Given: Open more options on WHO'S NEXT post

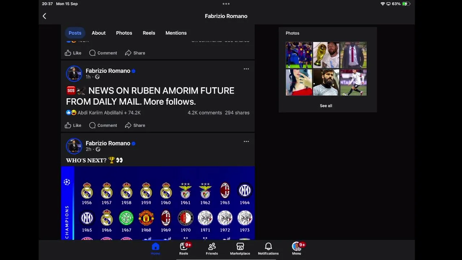Looking at the screenshot, I should tap(246, 142).
